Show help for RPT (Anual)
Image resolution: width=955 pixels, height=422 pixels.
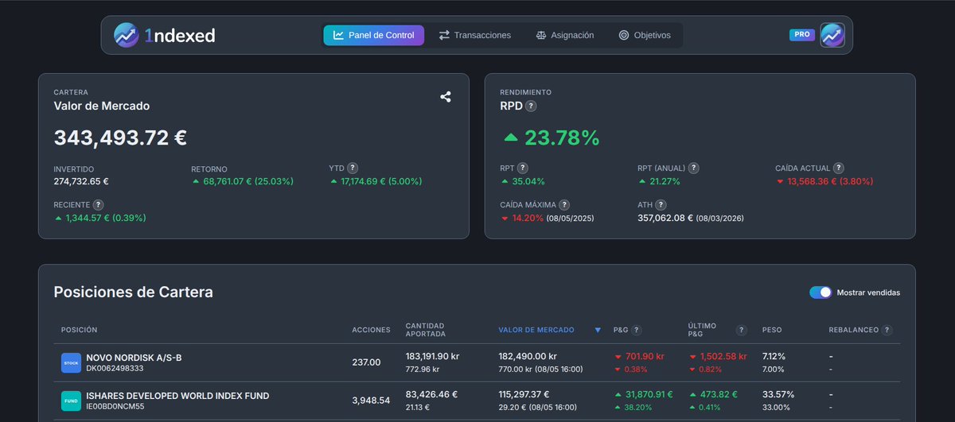coord(694,168)
